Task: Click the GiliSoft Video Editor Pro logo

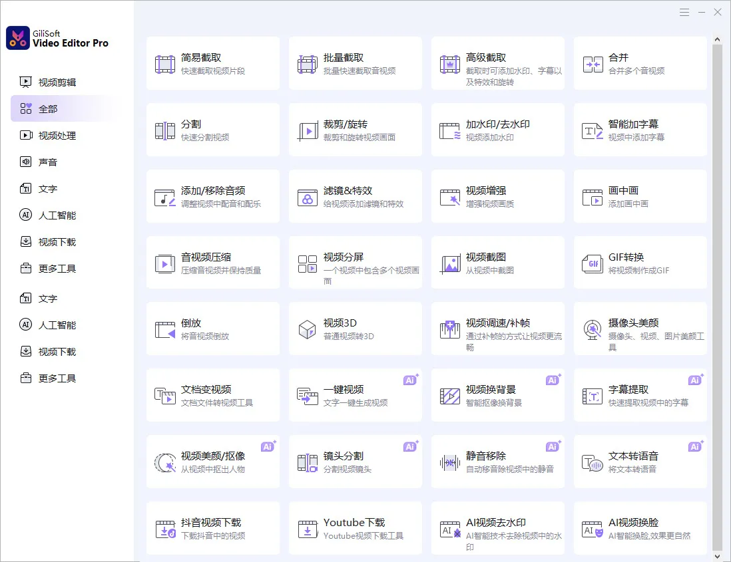Action: [18, 38]
